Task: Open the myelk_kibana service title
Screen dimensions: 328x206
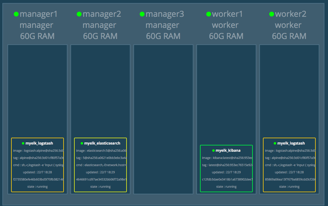Action: point(228,151)
